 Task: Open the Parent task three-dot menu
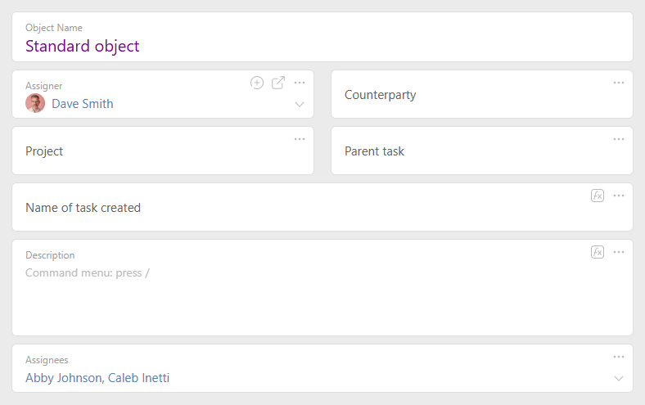point(619,139)
